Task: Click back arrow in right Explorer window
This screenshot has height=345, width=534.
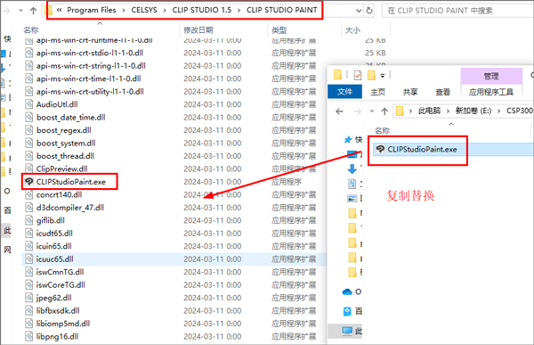Action: pos(339,111)
